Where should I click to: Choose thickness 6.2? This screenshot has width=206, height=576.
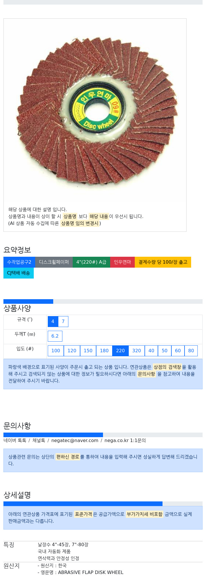tap(55, 336)
